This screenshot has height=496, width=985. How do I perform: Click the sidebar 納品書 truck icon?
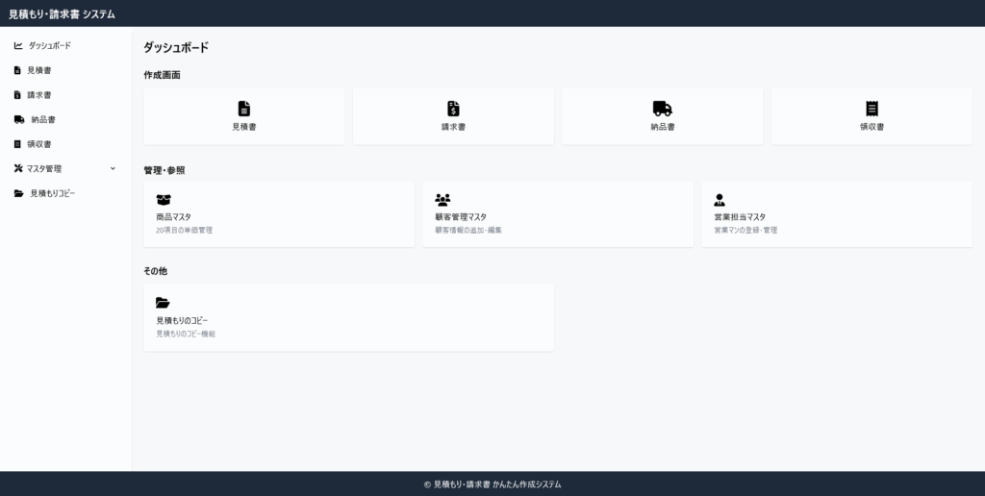coord(19,119)
